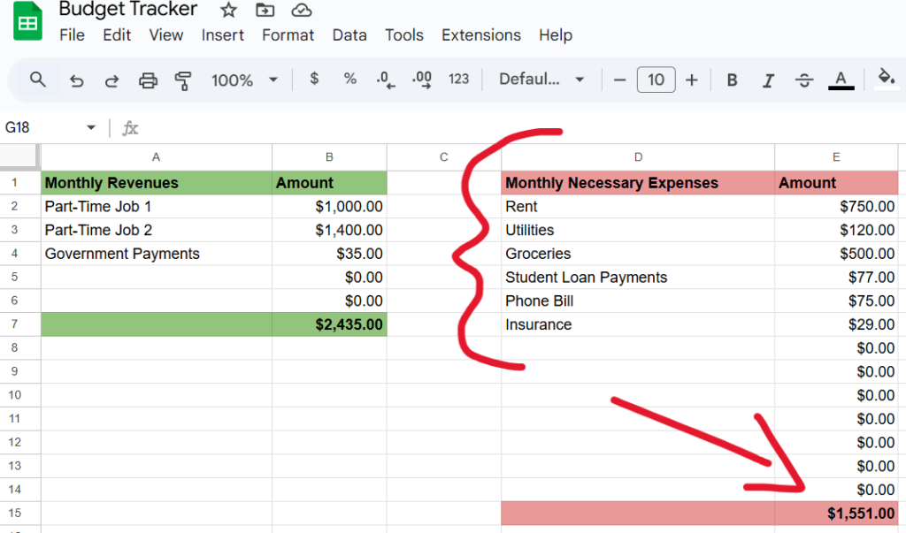Open the Default font dropdown
Image resolution: width=906 pixels, height=533 pixels.
[x=541, y=79]
